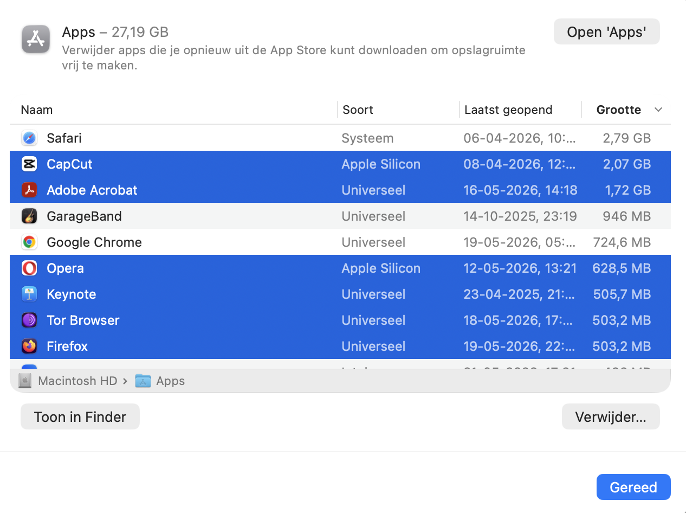Open the 'Apps' folder button
The width and height of the screenshot is (686, 513).
pos(606,32)
